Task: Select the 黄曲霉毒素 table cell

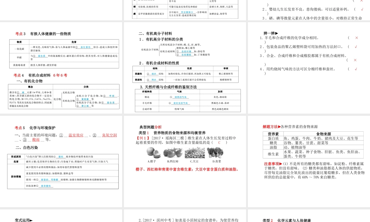Action: tap(19, 65)
